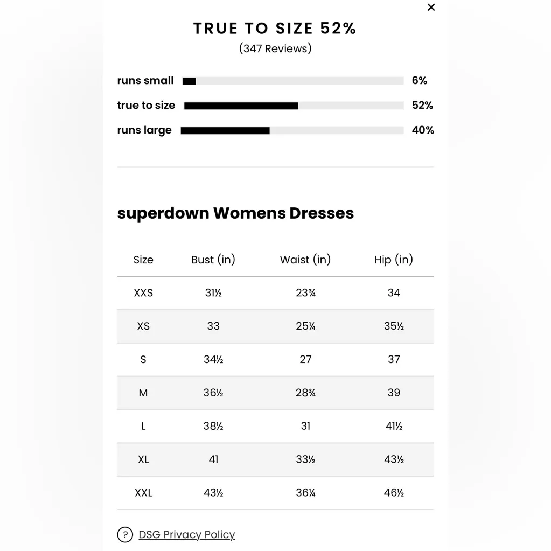
Task: Select the Hip (in) column header
Action: pyautogui.click(x=394, y=260)
